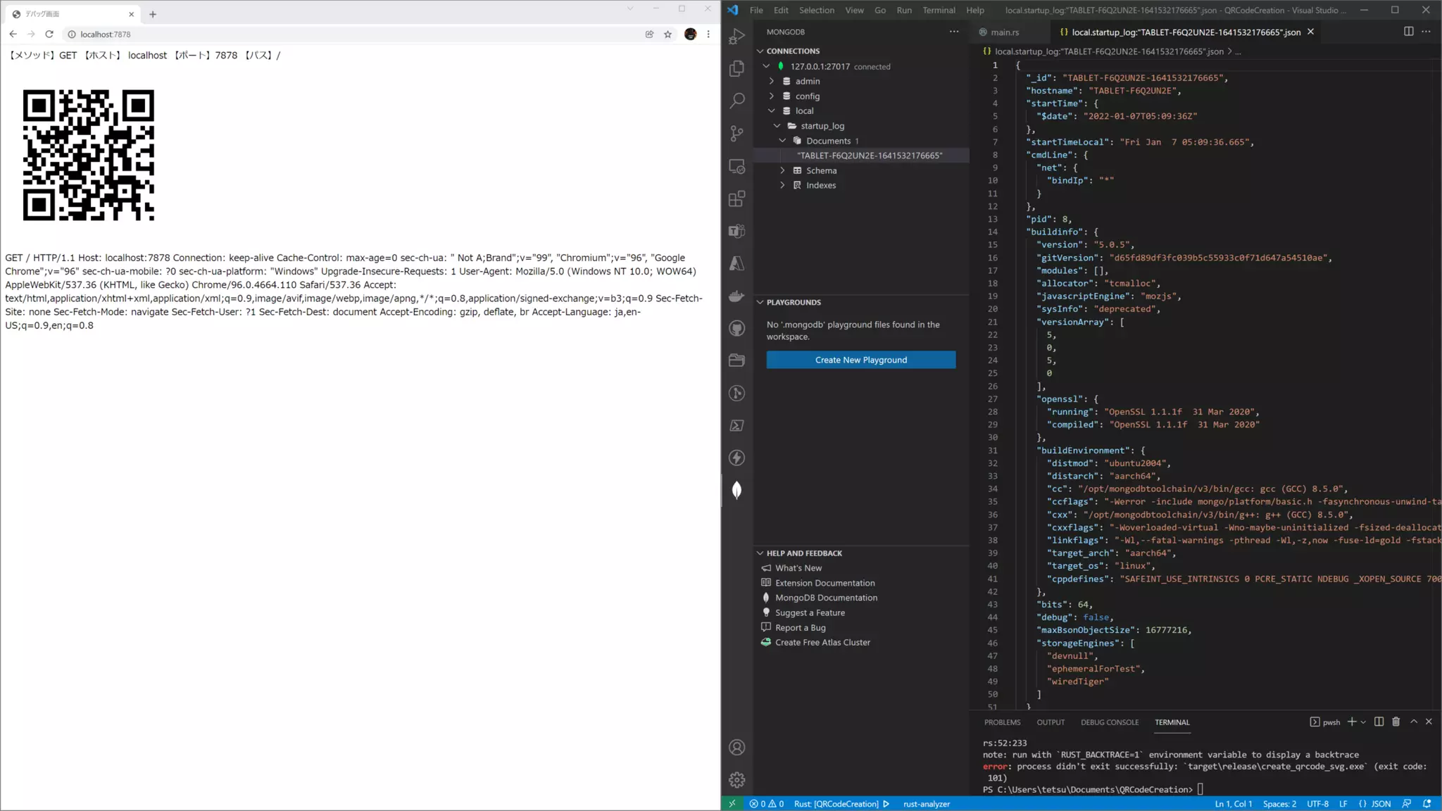Switch to the main.rs editor tab
Image resolution: width=1442 pixels, height=811 pixels.
[1004, 32]
